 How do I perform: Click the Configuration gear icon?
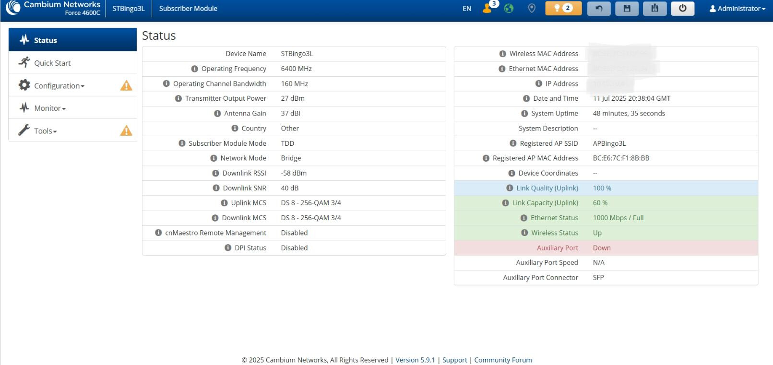click(x=24, y=85)
